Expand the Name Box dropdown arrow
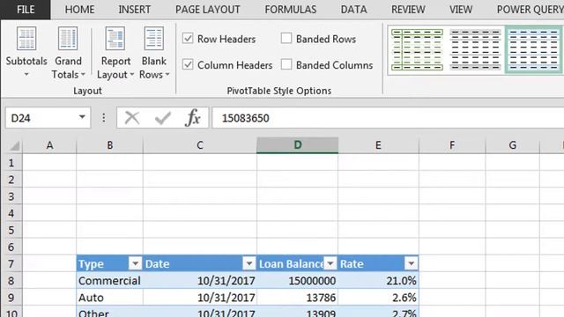This screenshot has width=564, height=317. (82, 117)
